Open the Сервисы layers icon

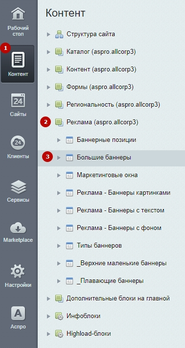point(18,187)
